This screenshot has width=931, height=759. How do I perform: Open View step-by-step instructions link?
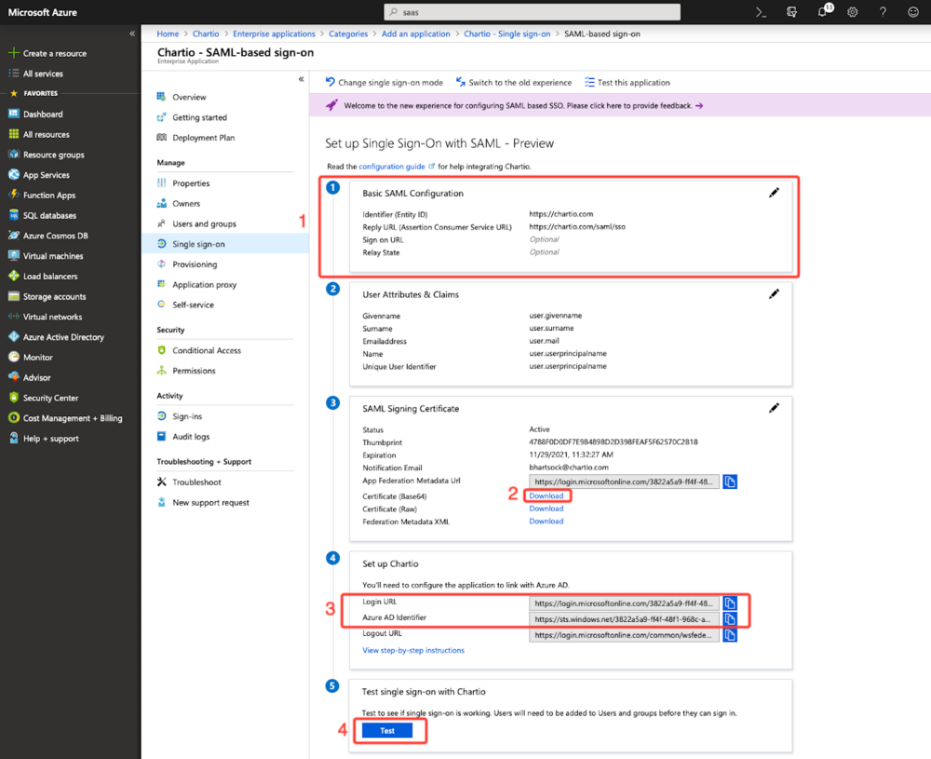[413, 650]
